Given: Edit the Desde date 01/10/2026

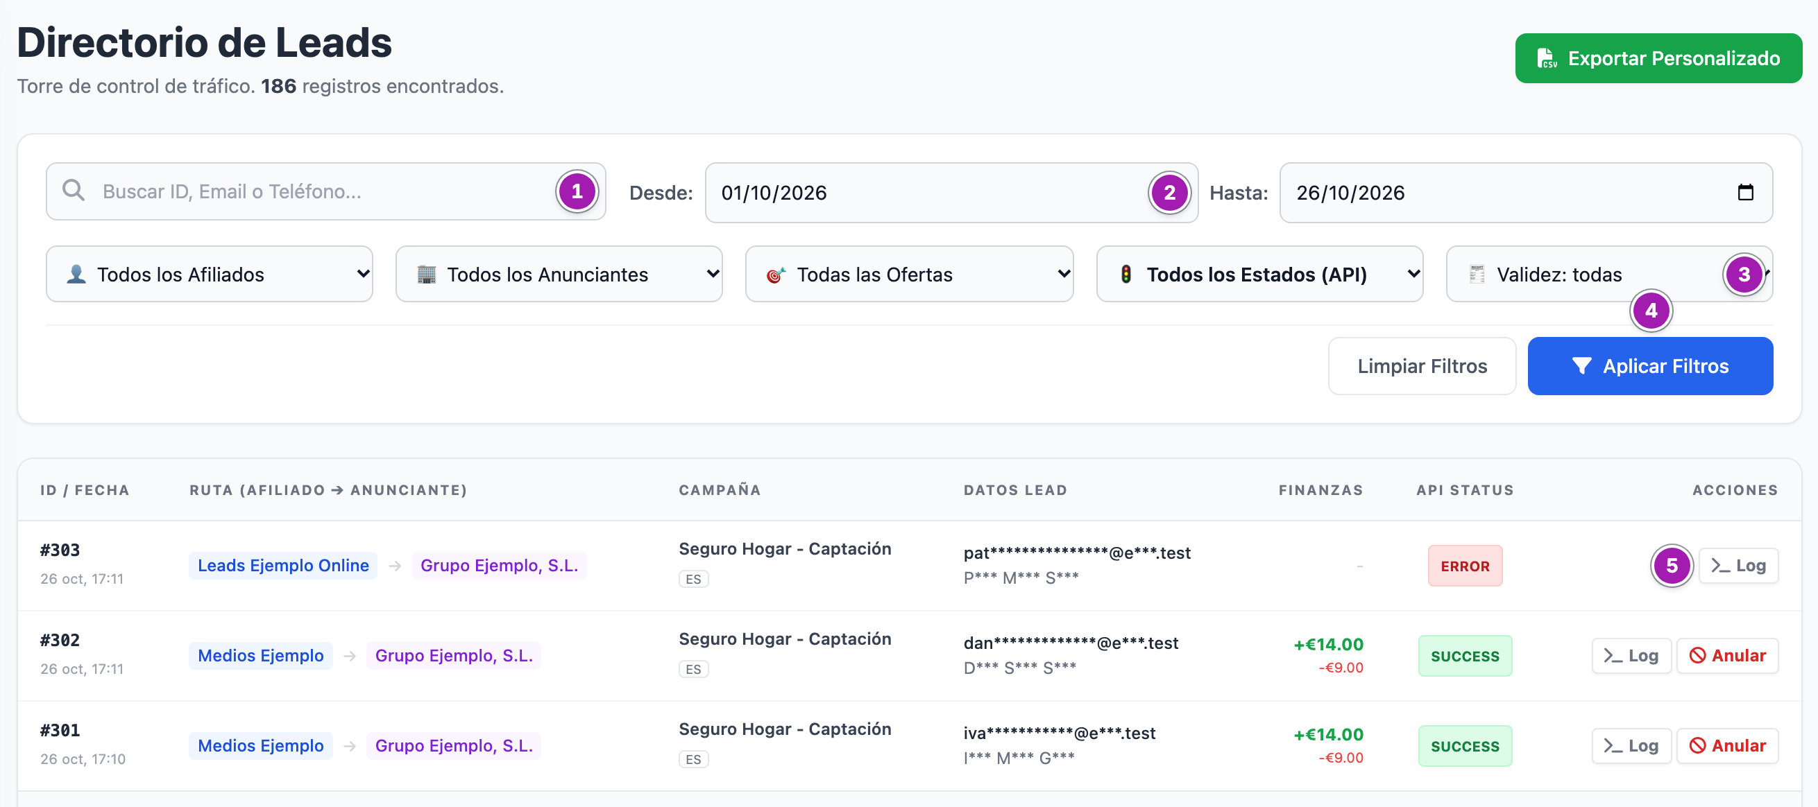Looking at the screenshot, I should pyautogui.click(x=951, y=193).
